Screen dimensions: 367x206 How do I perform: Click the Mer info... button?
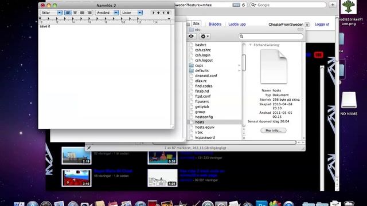(274, 130)
